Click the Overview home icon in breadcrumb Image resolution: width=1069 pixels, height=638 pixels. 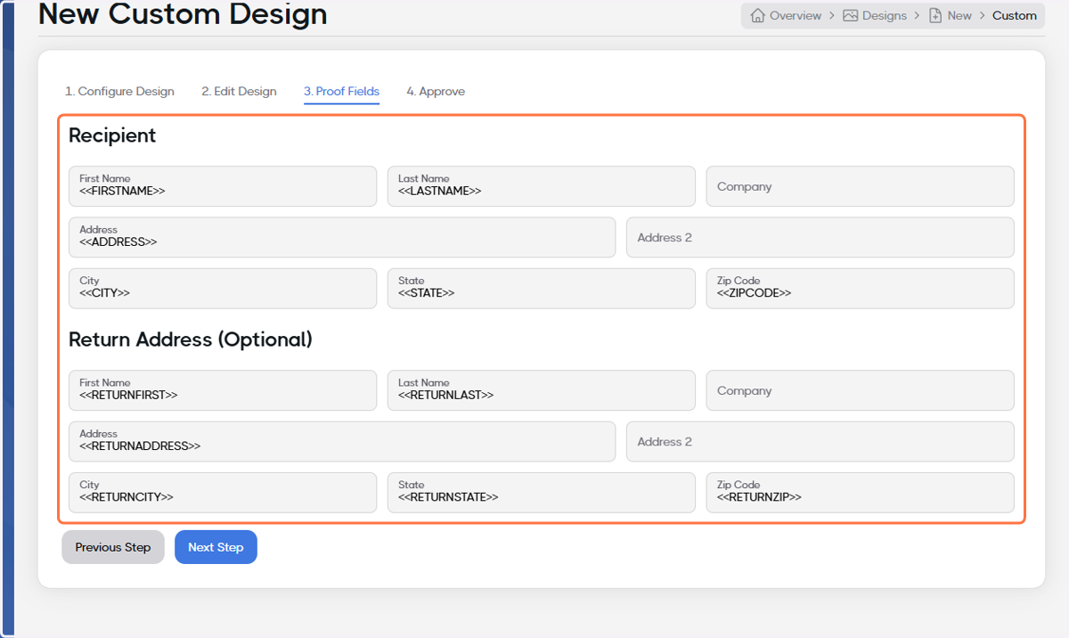[x=758, y=15]
